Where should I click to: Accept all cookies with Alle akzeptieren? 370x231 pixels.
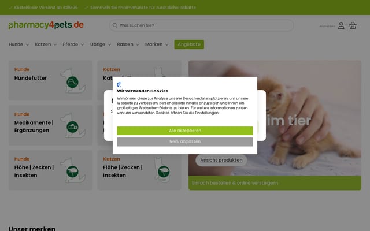[185, 131]
